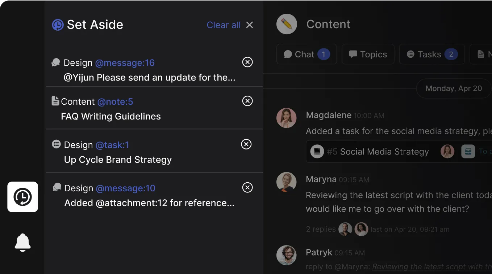
Task: Close the Set Aside panel
Action: 250,25
